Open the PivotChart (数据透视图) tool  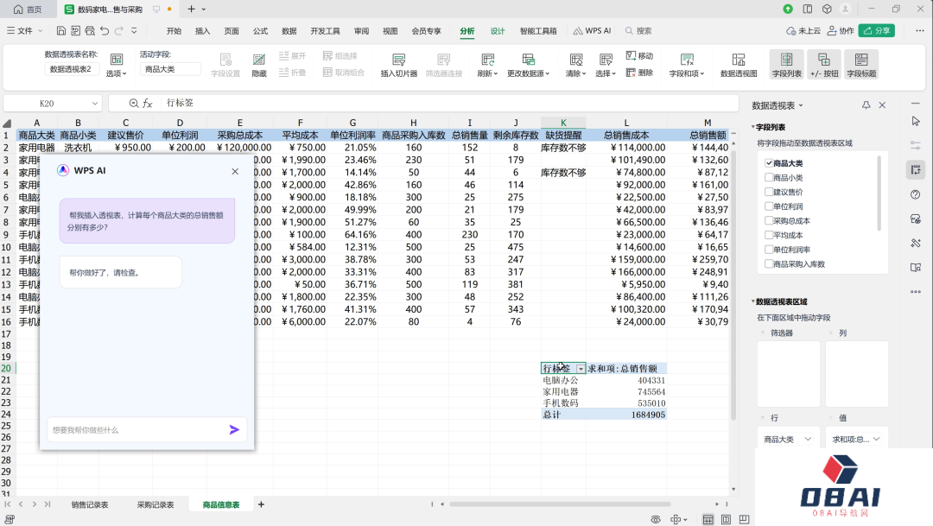pyautogui.click(x=738, y=60)
